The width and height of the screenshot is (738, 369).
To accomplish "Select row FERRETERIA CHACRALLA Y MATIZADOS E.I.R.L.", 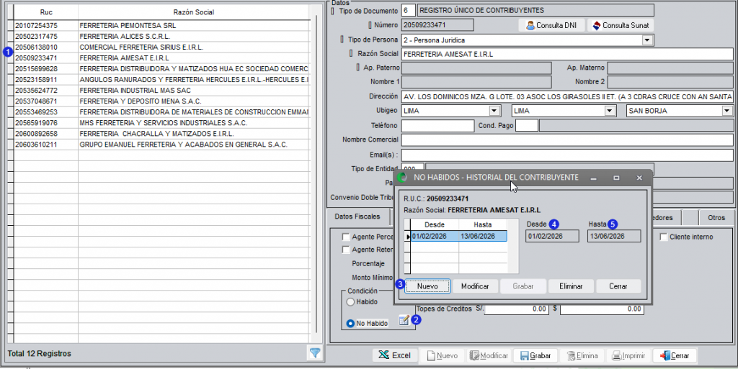I will pyautogui.click(x=161, y=134).
